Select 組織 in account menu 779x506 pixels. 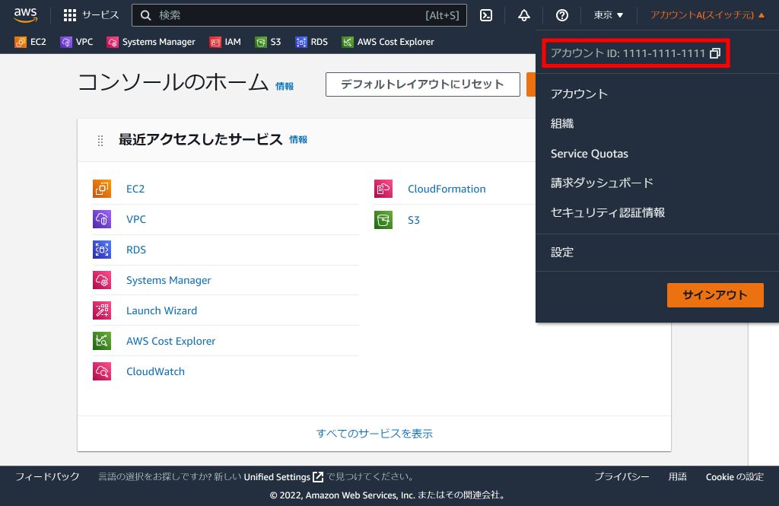[562, 124]
